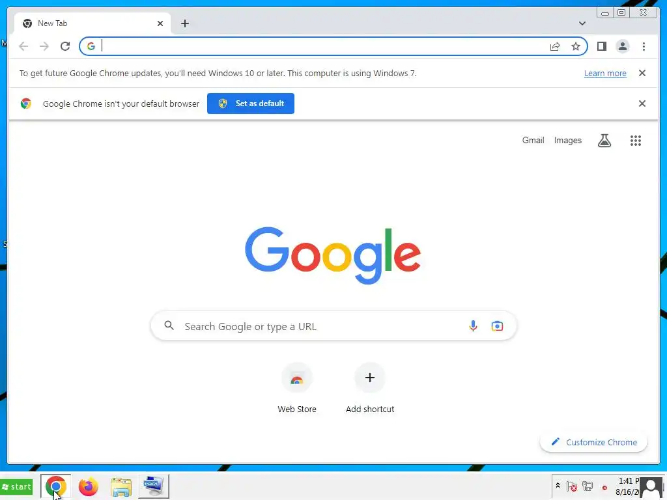
Task: Open the Search Labs flask icon
Action: pos(604,141)
